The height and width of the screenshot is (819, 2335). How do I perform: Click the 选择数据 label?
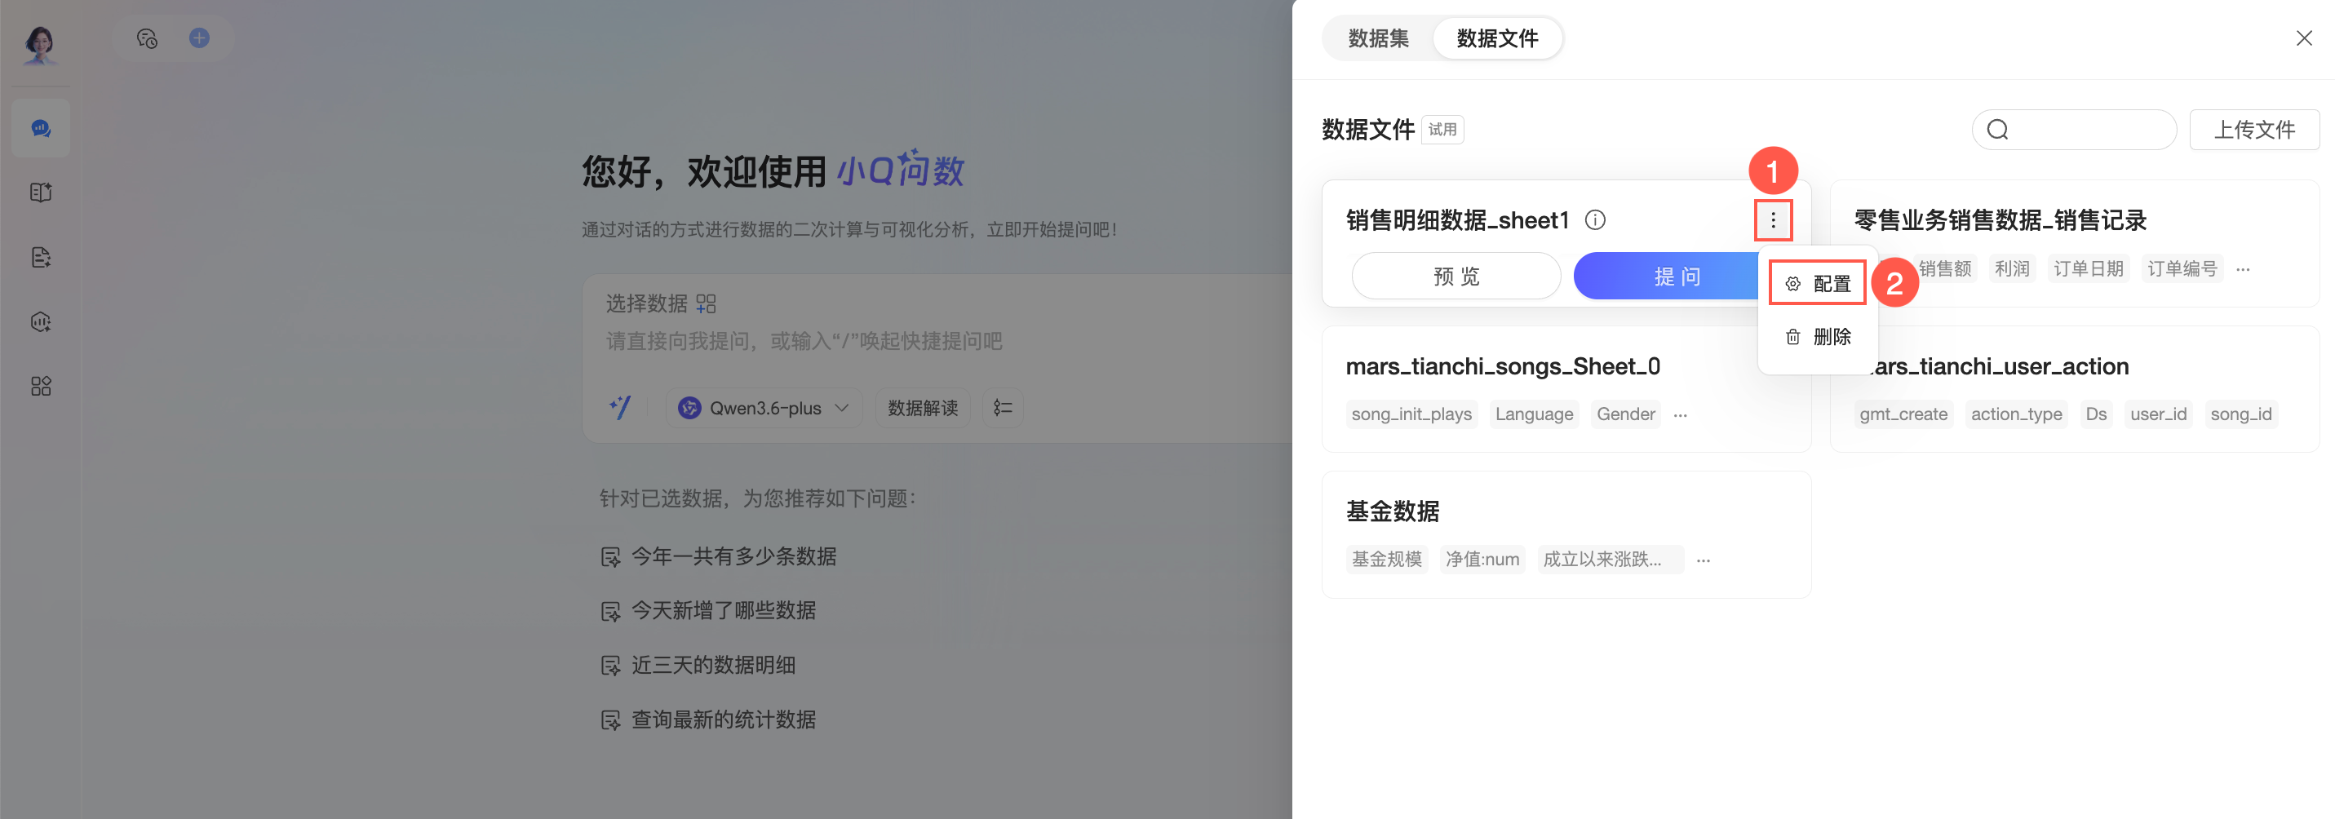click(x=646, y=303)
